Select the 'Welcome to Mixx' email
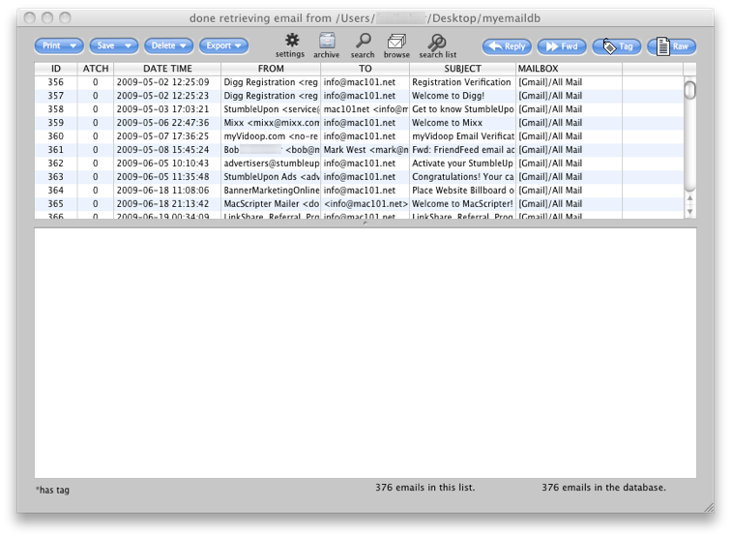 click(x=359, y=123)
